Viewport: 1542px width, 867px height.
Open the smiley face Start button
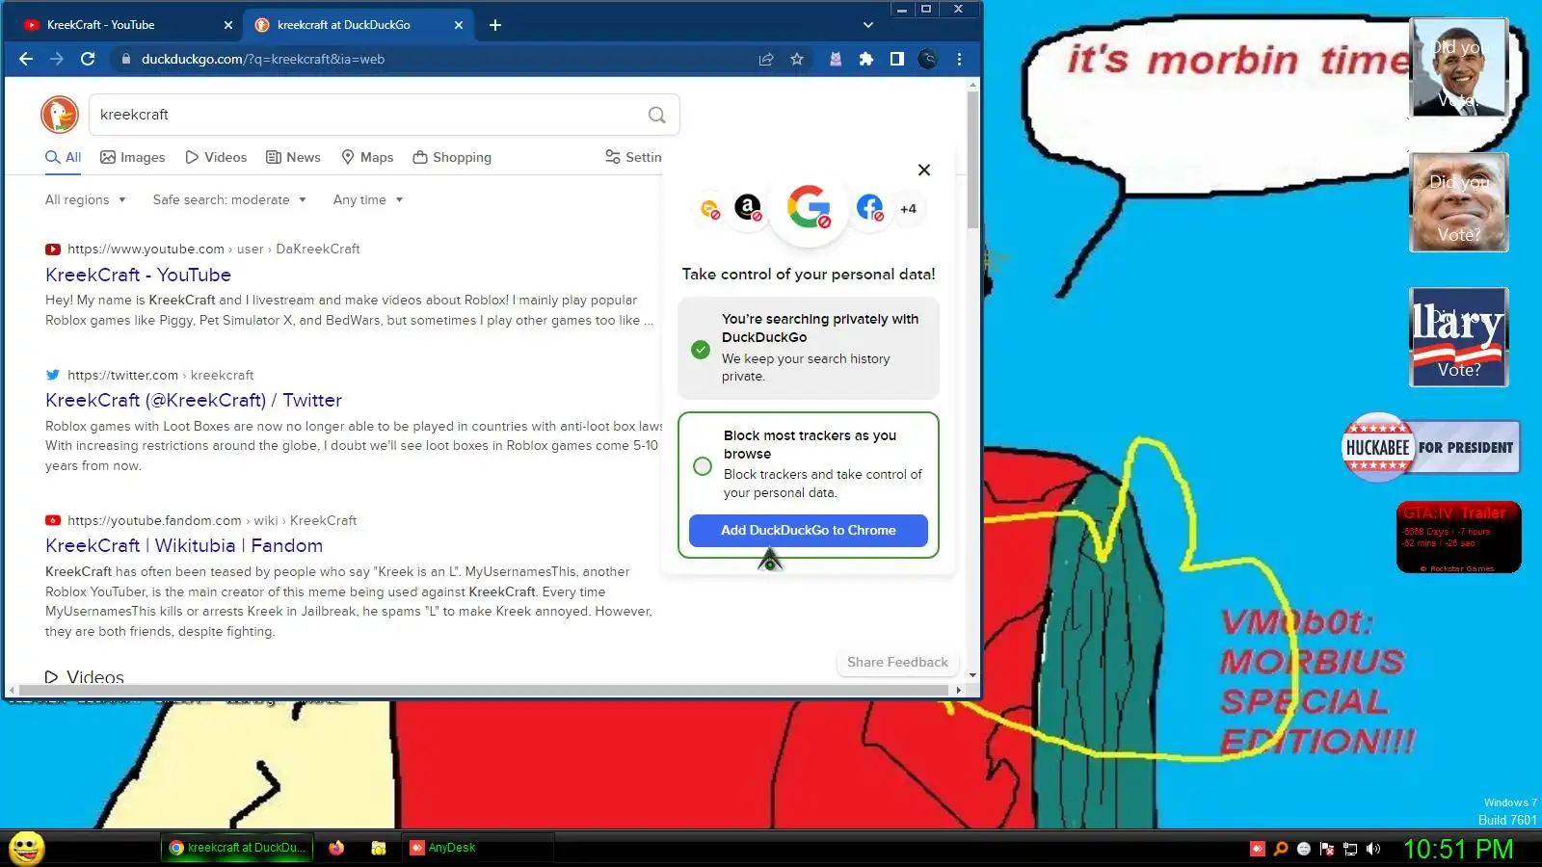27,848
